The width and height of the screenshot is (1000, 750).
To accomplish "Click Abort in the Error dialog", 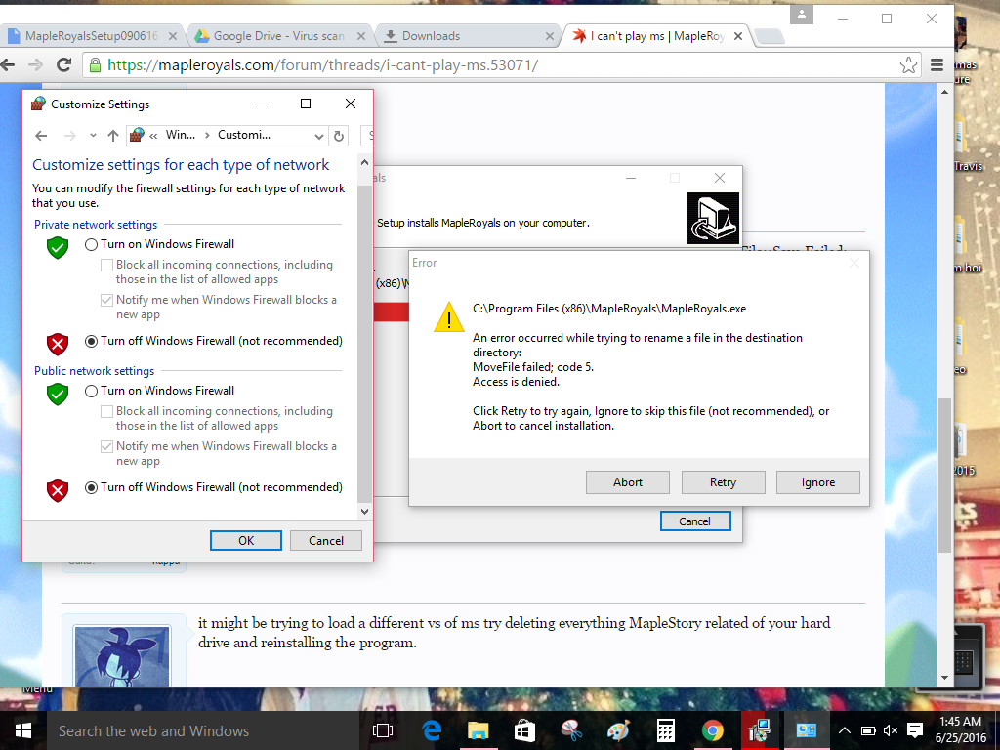I will (628, 482).
